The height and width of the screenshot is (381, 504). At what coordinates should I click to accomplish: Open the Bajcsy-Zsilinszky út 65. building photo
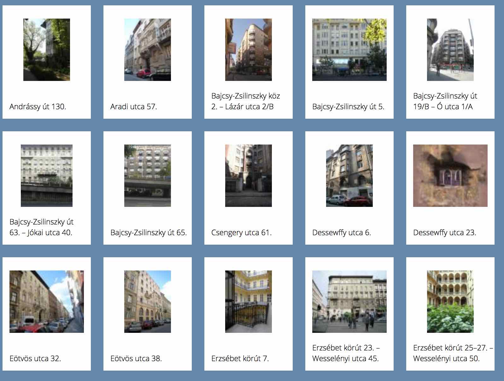click(148, 176)
